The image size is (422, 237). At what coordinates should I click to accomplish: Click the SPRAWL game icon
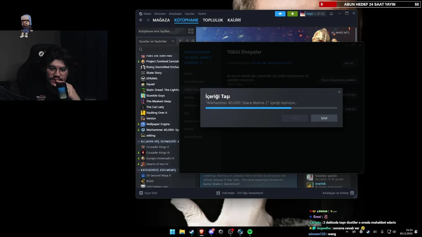click(143, 78)
